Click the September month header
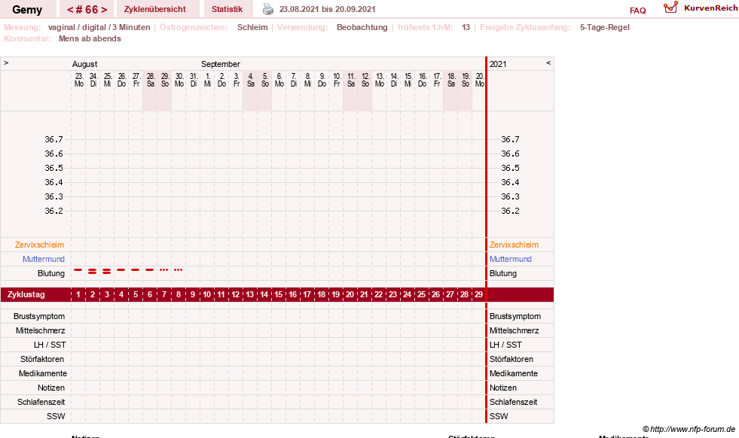The image size is (739, 438). [x=221, y=64]
